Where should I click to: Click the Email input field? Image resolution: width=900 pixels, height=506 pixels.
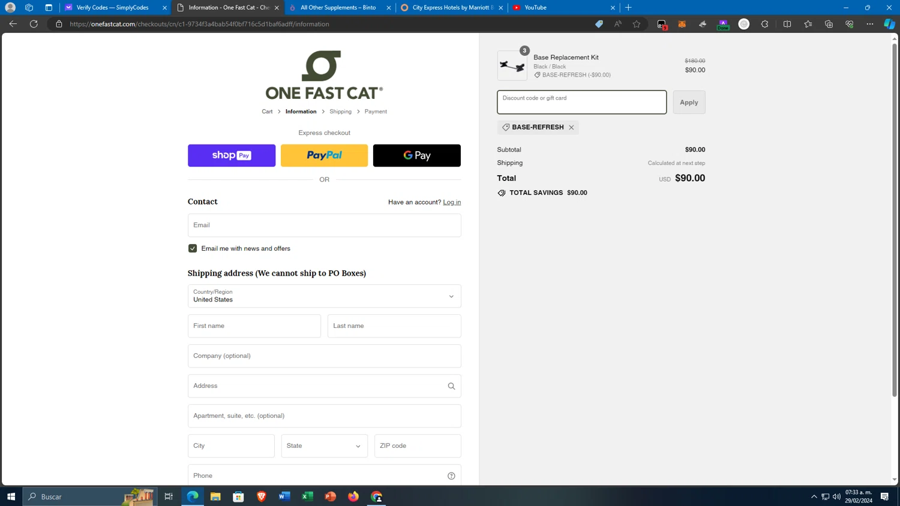pyautogui.click(x=324, y=225)
